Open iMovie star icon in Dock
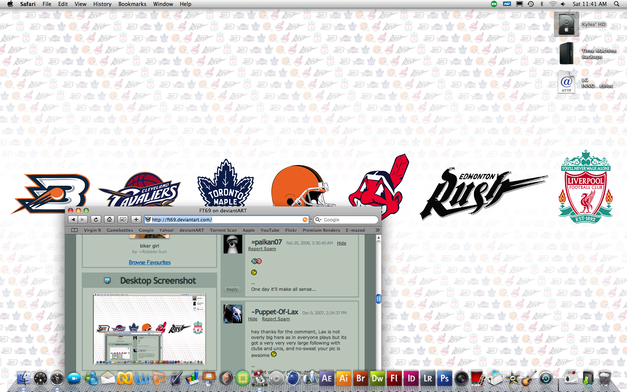Viewport: 627px width, 392px height. point(512,379)
